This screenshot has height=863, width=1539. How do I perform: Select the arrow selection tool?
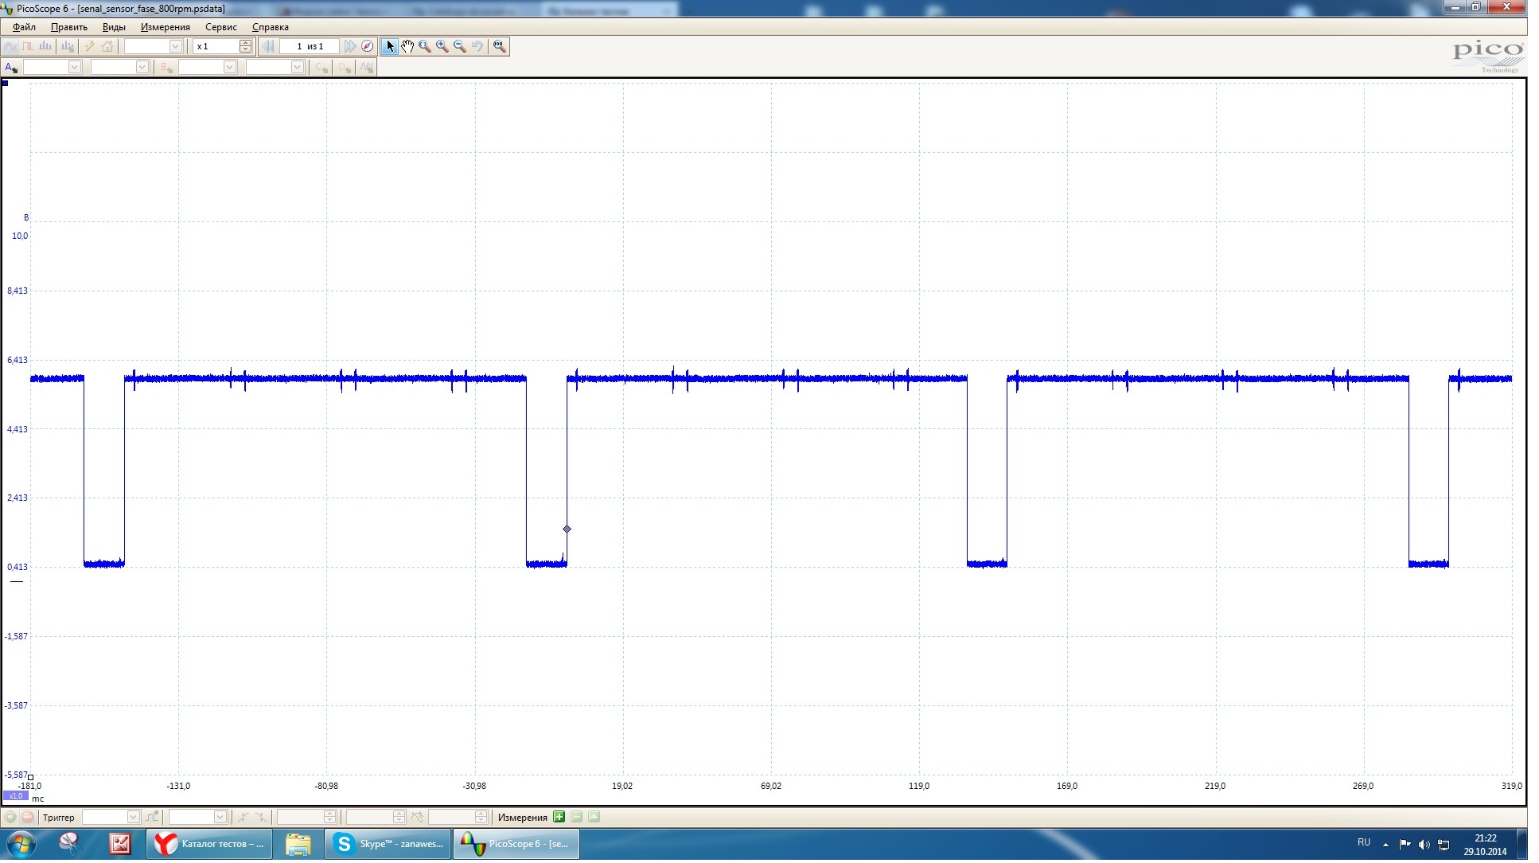point(390,46)
